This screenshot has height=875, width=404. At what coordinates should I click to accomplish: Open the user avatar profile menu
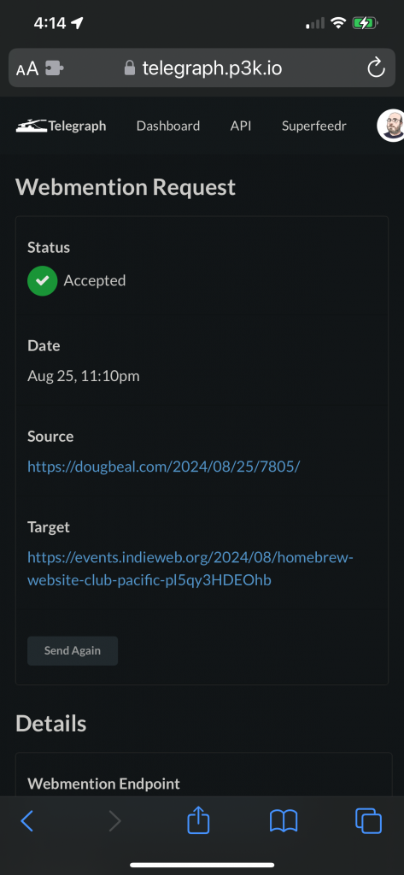click(392, 126)
